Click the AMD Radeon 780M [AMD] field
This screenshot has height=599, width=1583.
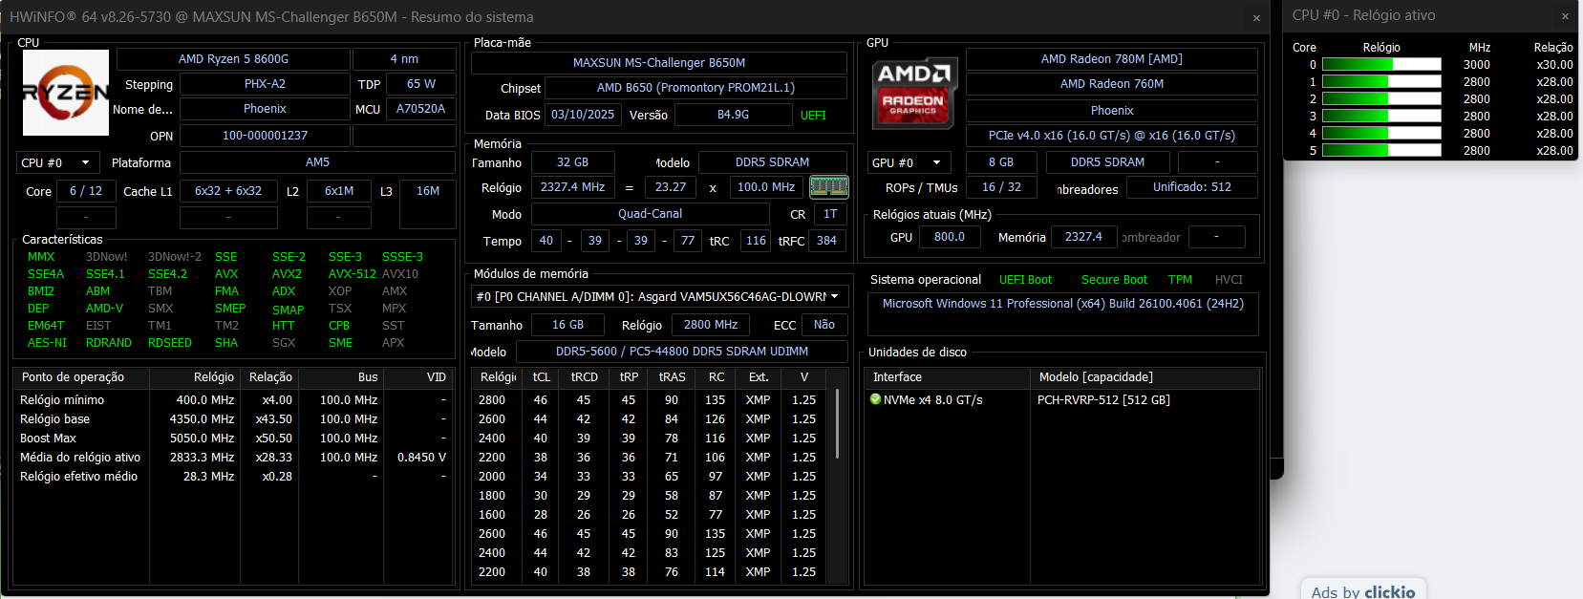pyautogui.click(x=1111, y=59)
